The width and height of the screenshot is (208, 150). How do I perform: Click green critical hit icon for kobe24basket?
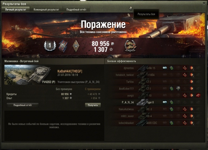tap(171, 123)
